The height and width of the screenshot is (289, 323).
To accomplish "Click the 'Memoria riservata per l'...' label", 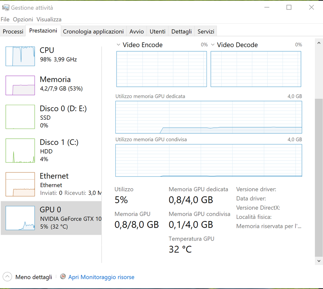I will coord(269,226).
